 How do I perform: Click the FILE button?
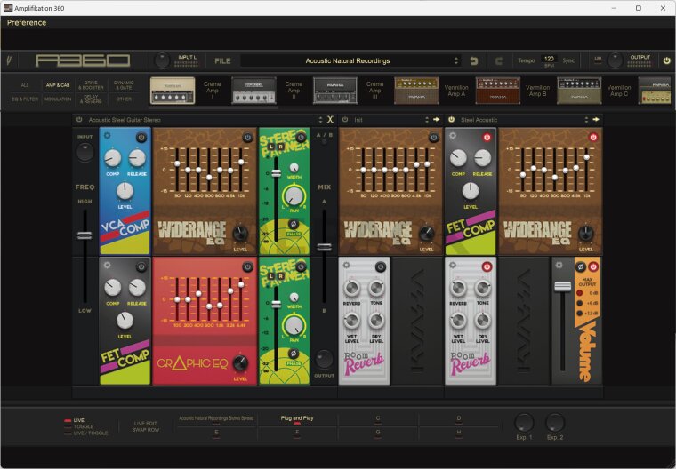pos(222,60)
